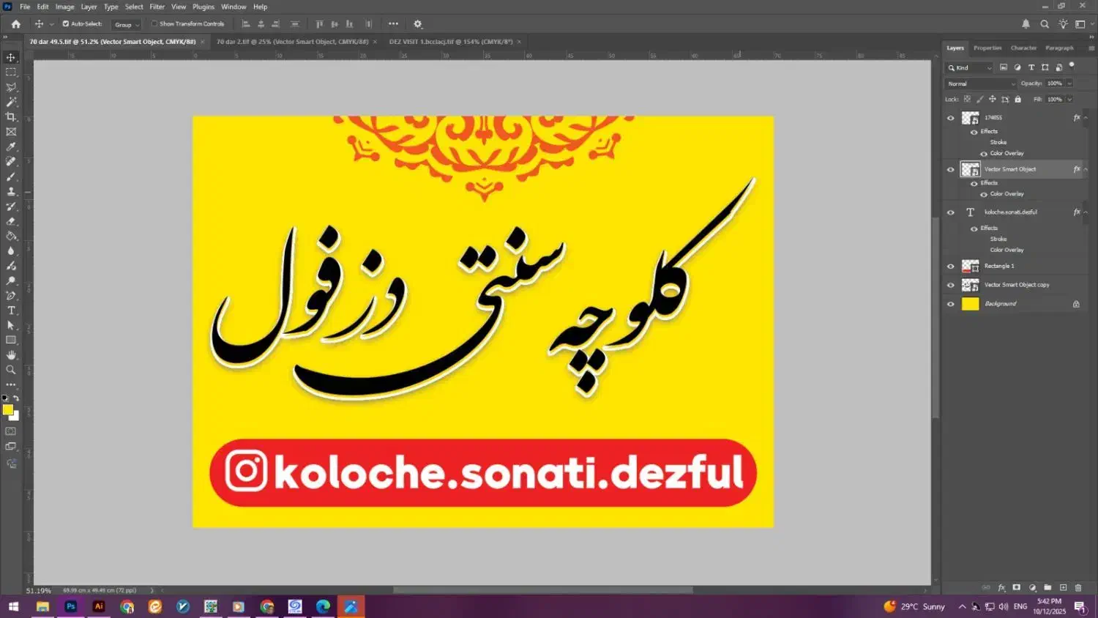
Task: Hide the koloche.sonati.dezful text layer
Action: tap(951, 212)
